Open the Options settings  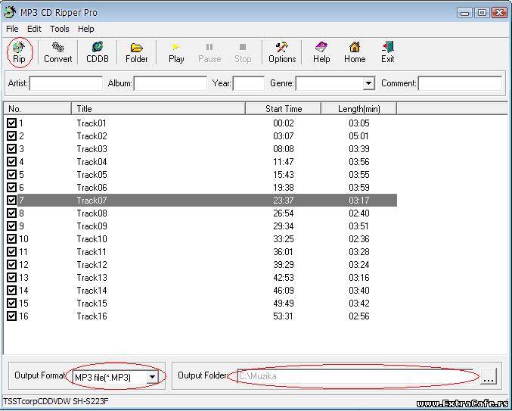click(282, 52)
